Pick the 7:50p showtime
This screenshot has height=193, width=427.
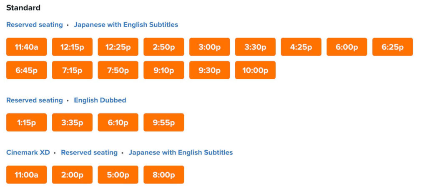click(118, 70)
